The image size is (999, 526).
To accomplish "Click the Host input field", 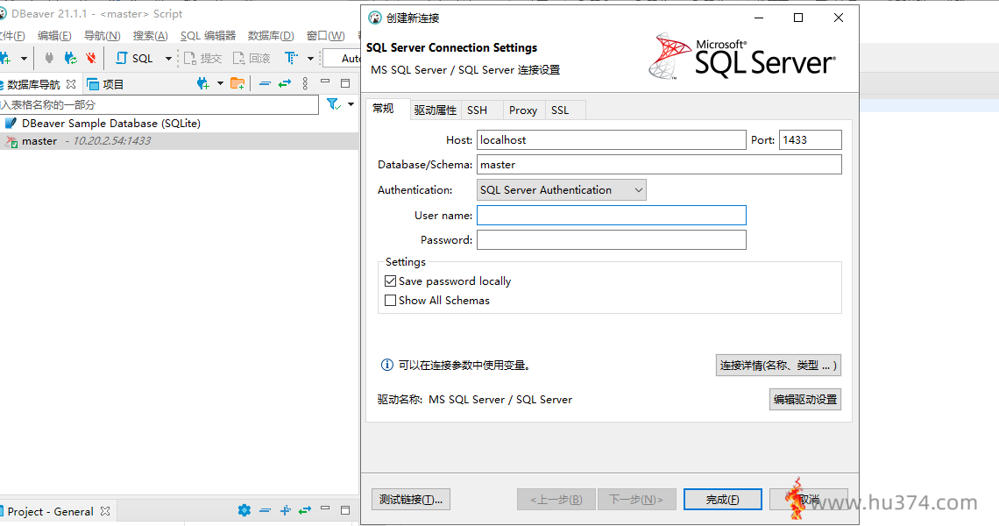I will point(612,139).
